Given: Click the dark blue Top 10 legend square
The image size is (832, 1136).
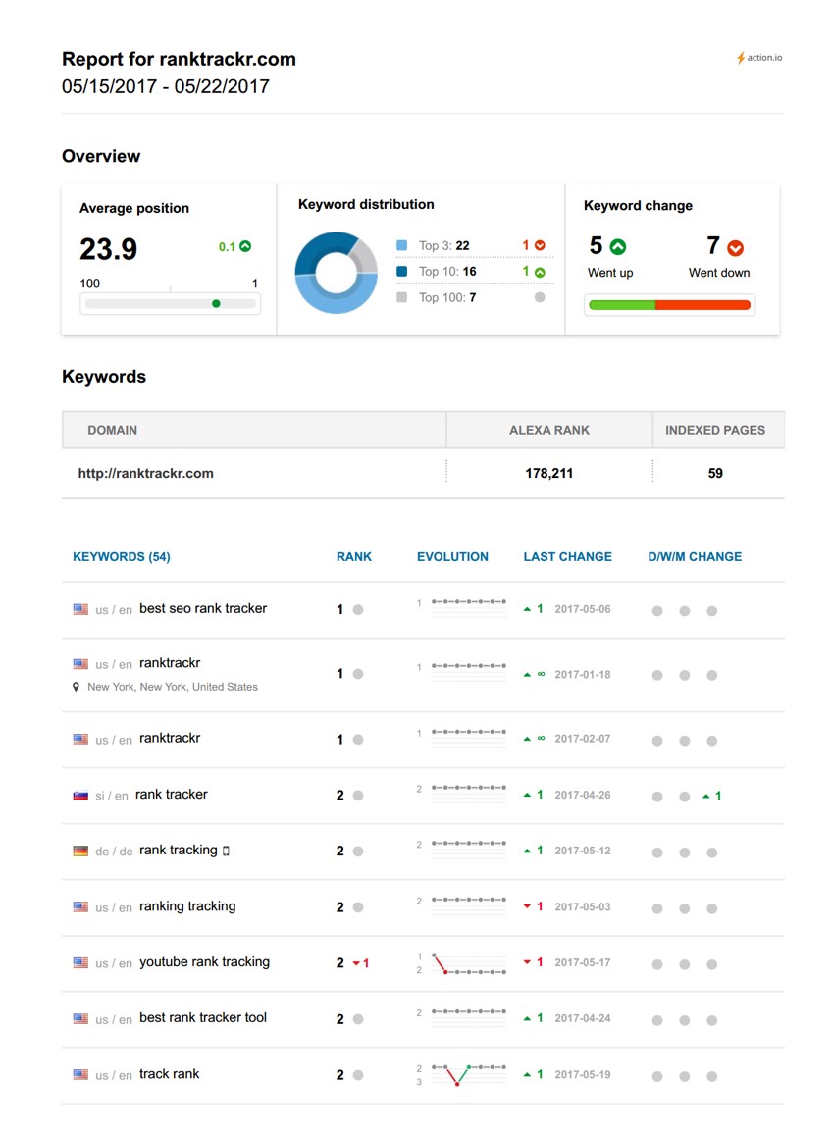Looking at the screenshot, I should [x=401, y=271].
